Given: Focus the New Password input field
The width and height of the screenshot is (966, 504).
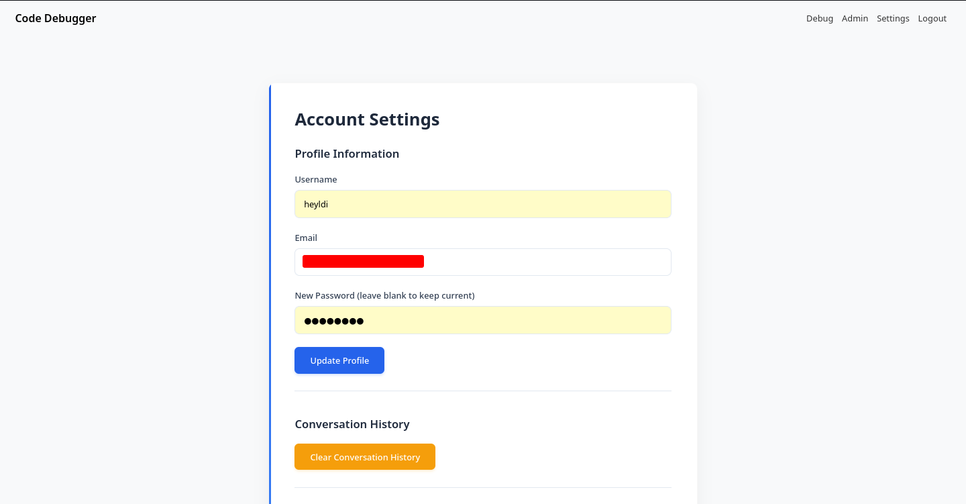Looking at the screenshot, I should (483, 320).
